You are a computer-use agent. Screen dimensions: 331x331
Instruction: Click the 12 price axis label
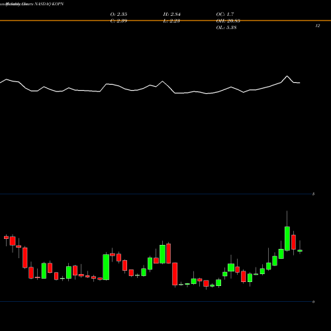318,26
